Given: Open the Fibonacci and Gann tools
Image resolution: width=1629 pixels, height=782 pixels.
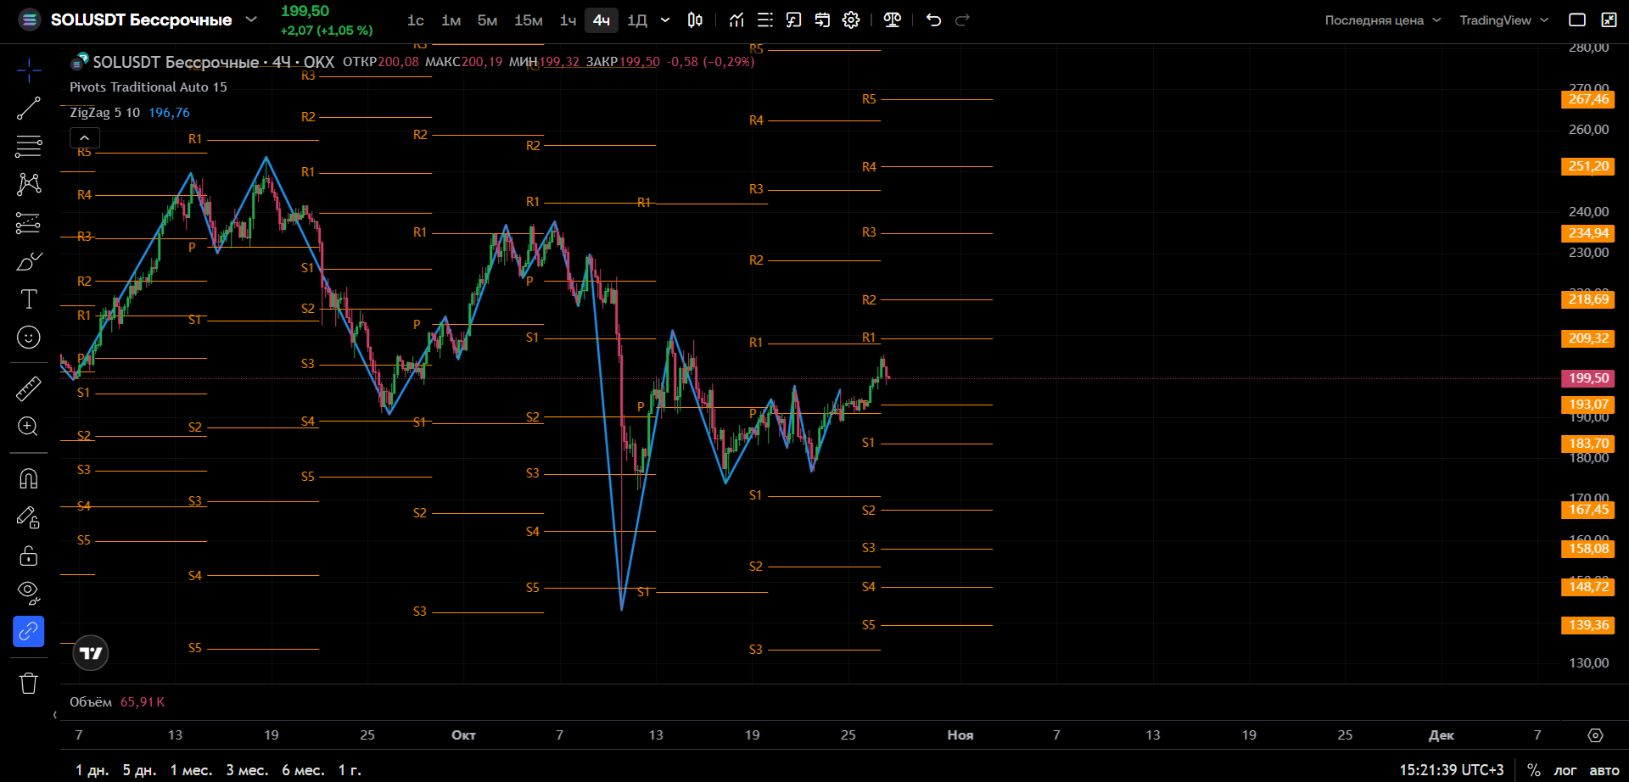Looking at the screenshot, I should click(x=29, y=147).
